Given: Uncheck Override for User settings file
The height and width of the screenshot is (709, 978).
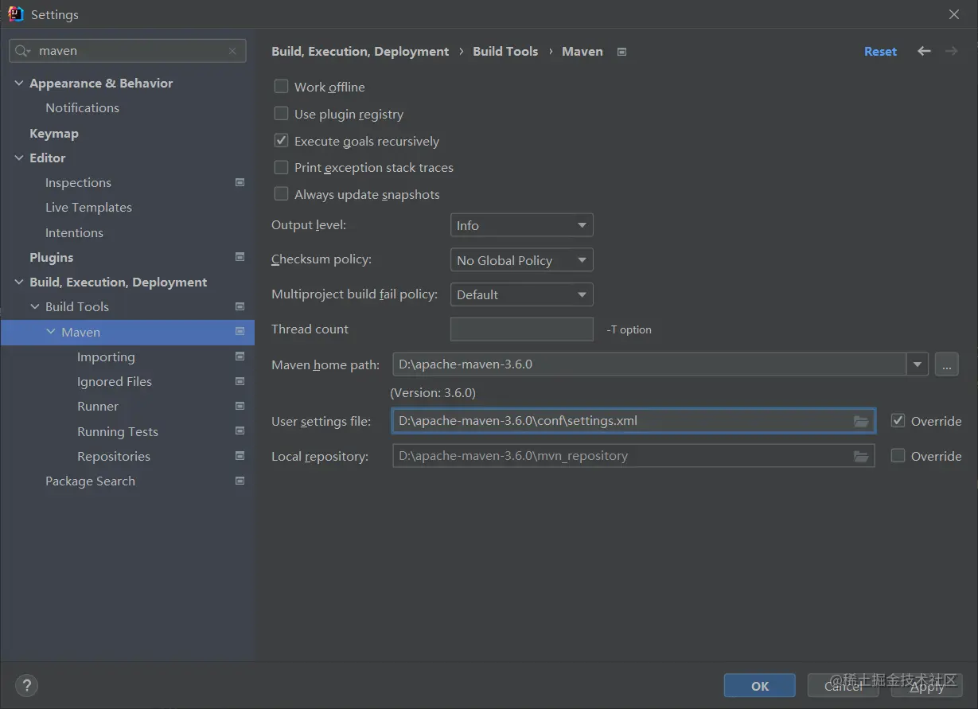Looking at the screenshot, I should pyautogui.click(x=898, y=420).
